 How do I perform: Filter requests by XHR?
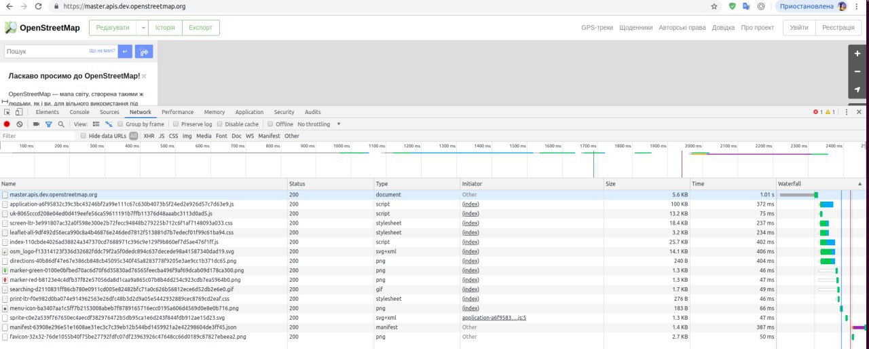pyautogui.click(x=149, y=136)
